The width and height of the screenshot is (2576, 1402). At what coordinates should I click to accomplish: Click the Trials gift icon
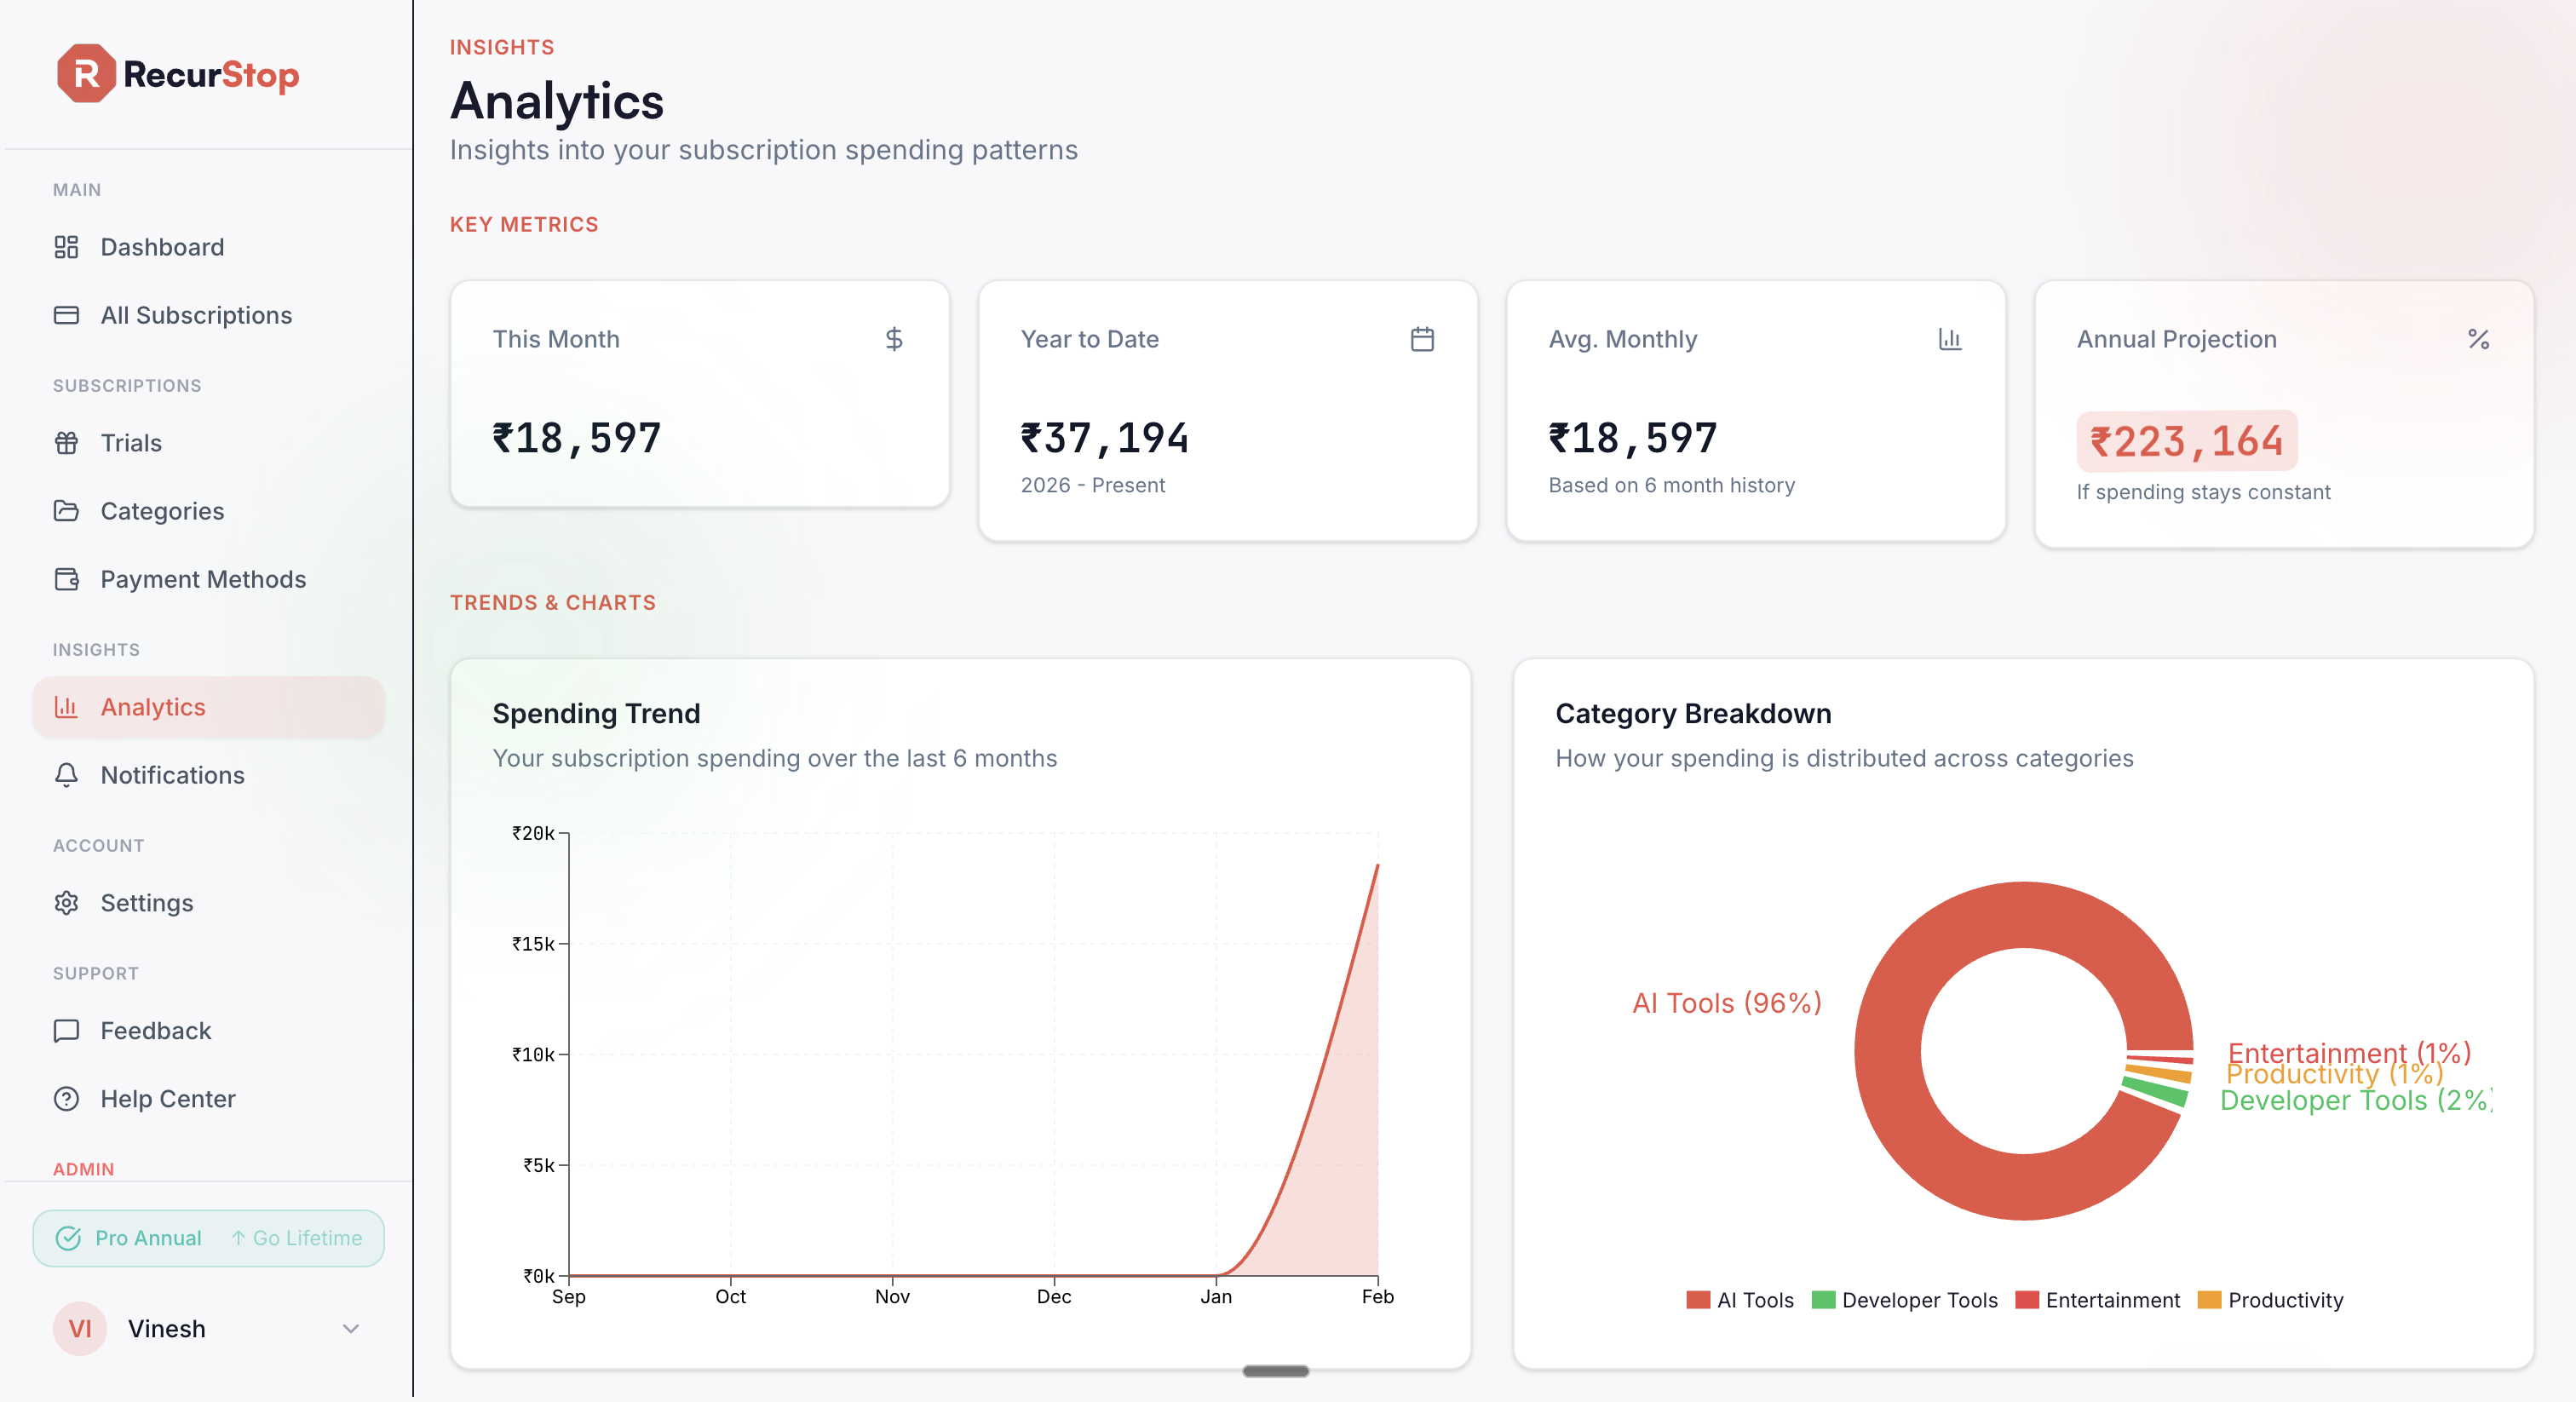pos(67,443)
